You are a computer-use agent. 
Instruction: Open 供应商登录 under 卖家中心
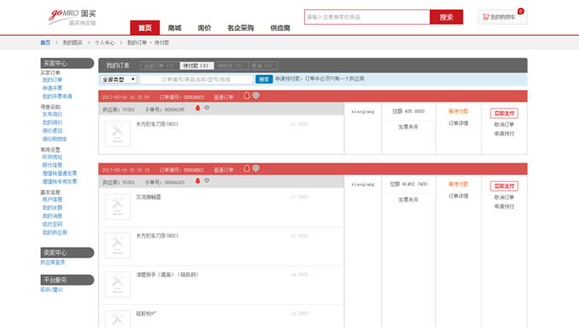(x=52, y=262)
